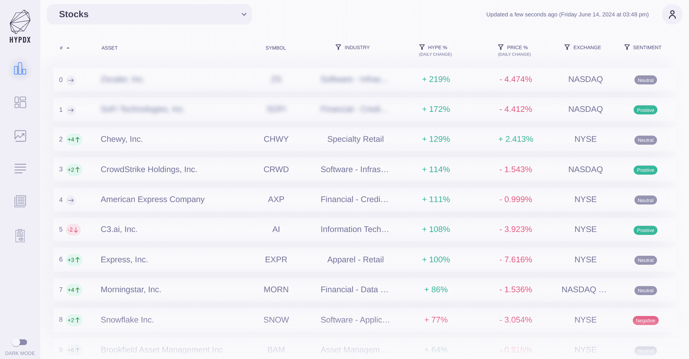
Task: Click the no-change arrow for rank 0
Action: click(x=71, y=80)
